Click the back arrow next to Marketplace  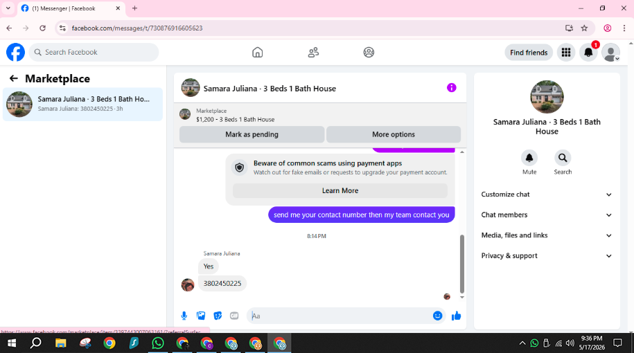click(x=14, y=78)
